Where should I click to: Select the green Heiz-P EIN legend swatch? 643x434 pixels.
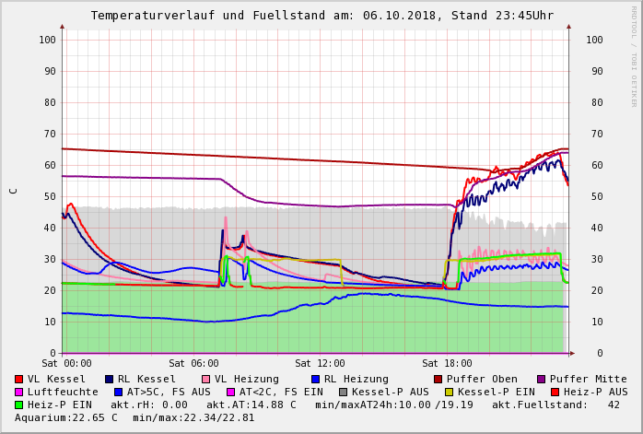tap(19, 405)
